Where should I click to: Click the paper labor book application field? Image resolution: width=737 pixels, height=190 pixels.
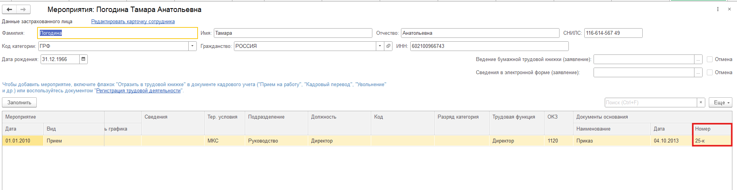tap(644, 59)
